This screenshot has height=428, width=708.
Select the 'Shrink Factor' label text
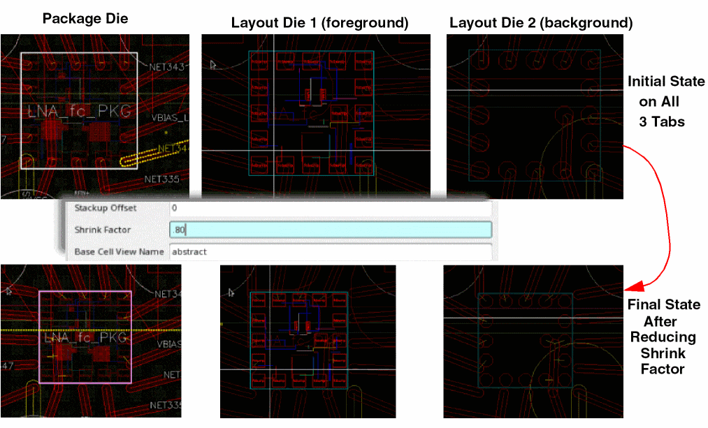point(103,230)
